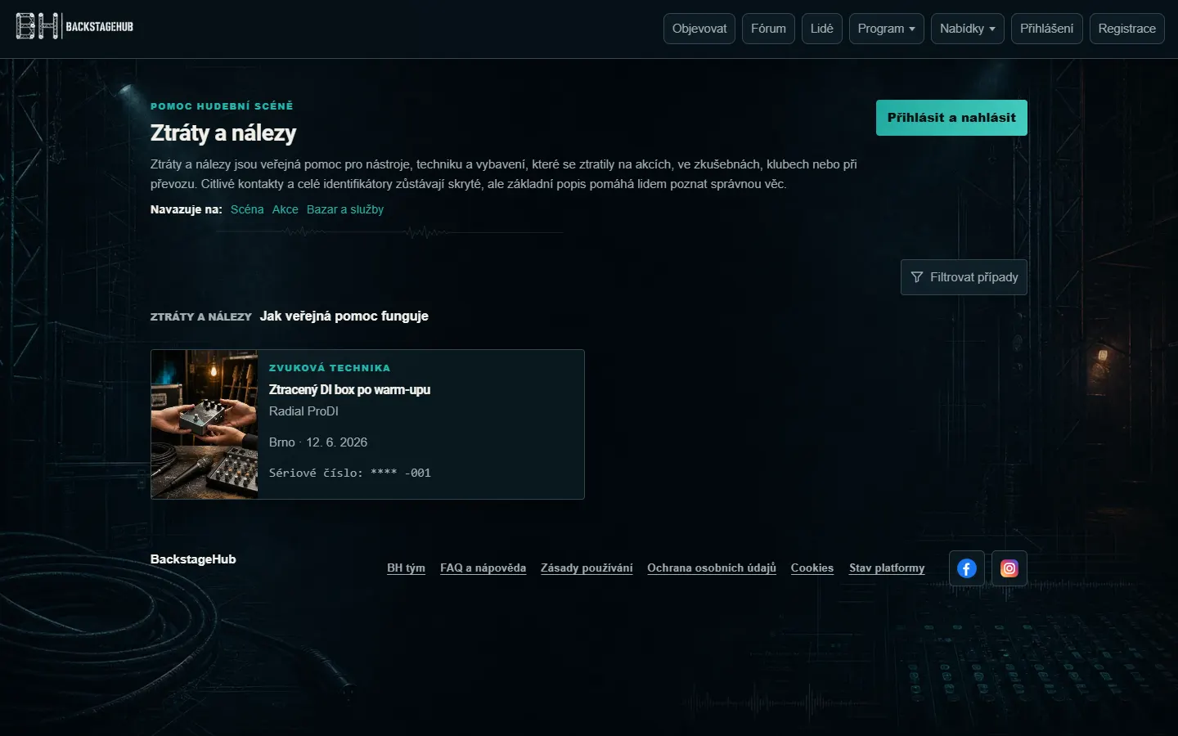
Task: Open the Stav platformy footer link
Action: pos(887,568)
